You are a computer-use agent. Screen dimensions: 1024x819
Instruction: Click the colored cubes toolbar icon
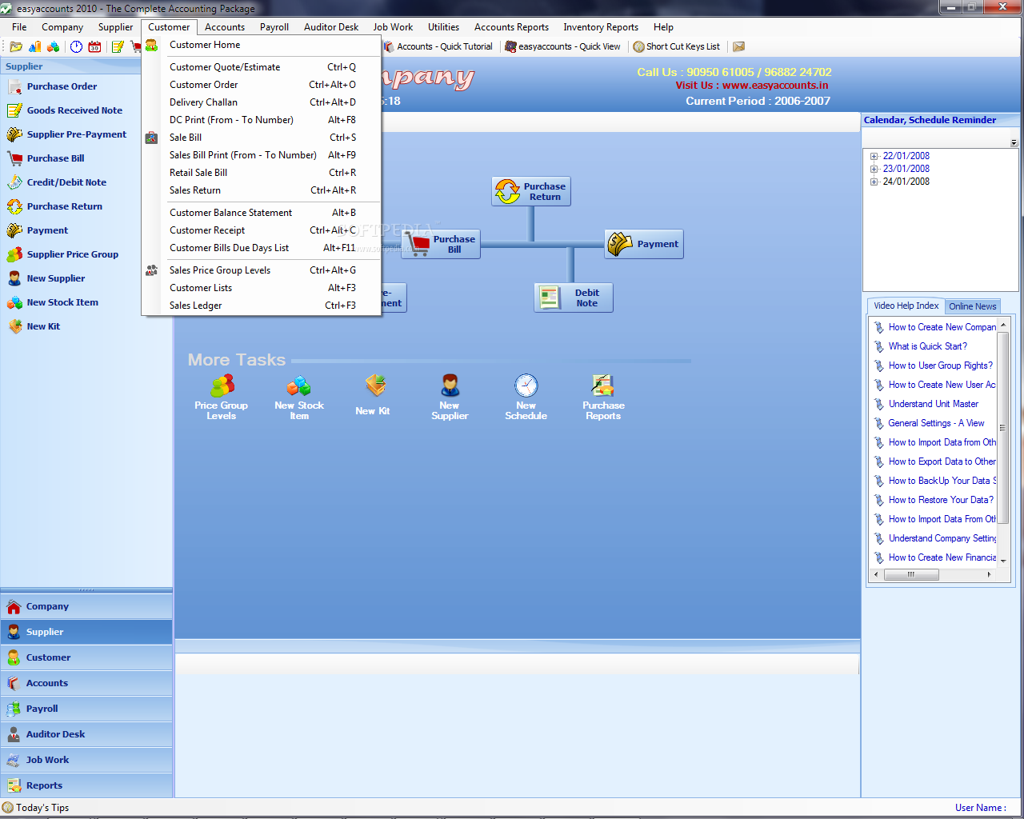tap(53, 46)
